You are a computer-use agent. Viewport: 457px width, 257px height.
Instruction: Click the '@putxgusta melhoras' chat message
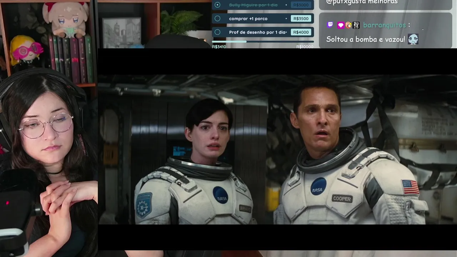pyautogui.click(x=362, y=2)
